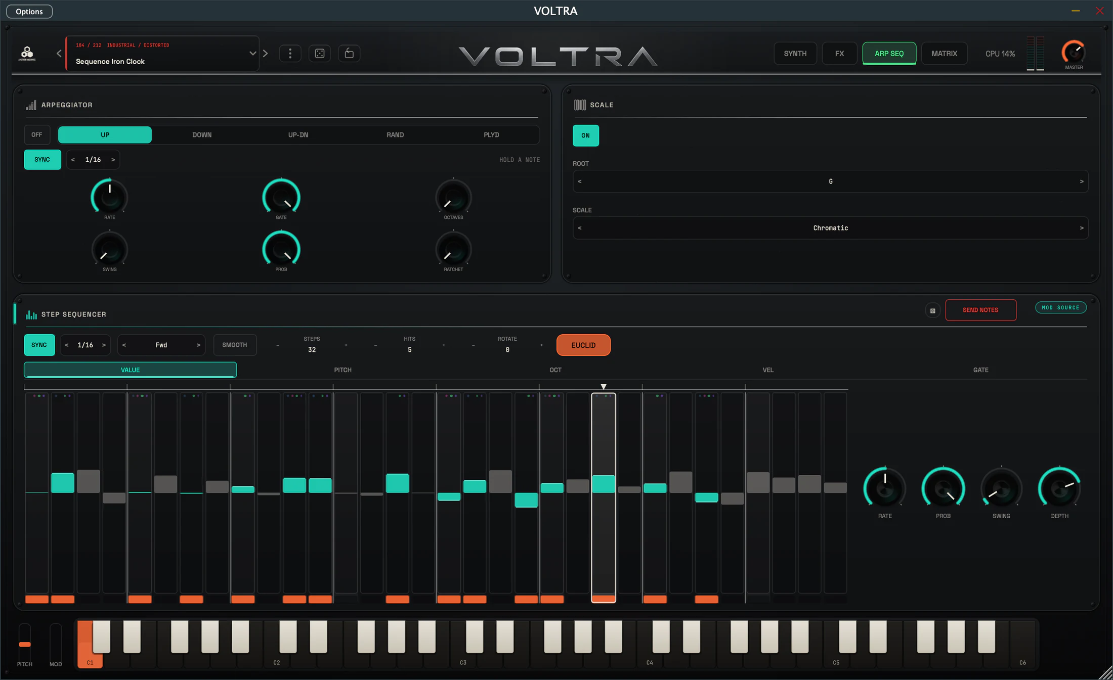The width and height of the screenshot is (1113, 680).
Task: Switch to the MATRIX tab
Action: click(944, 54)
